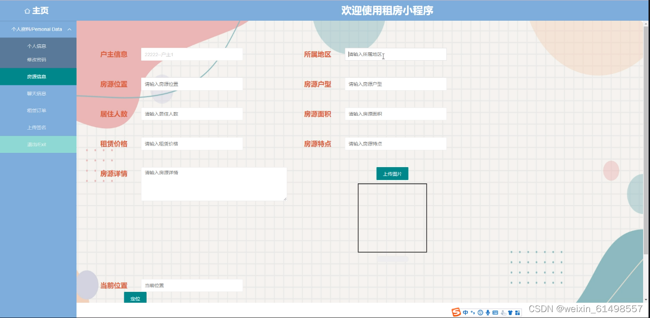Toggle punctuation mode via comma icon
650x318 pixels.
tap(473, 312)
